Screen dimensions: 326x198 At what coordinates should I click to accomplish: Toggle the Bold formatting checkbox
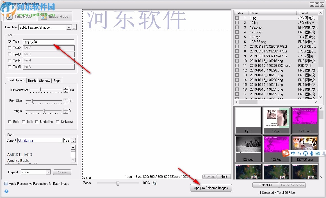(x=10, y=121)
